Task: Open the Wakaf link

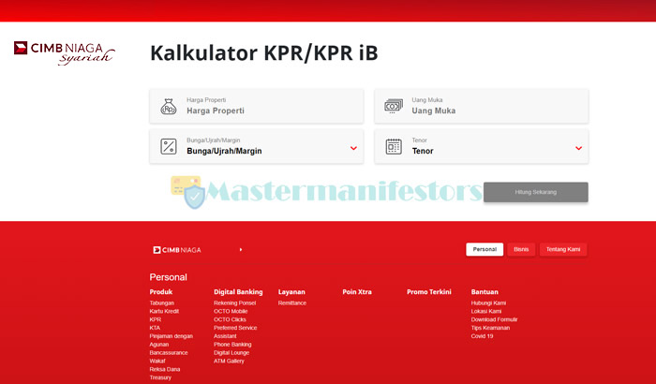Action: [157, 361]
